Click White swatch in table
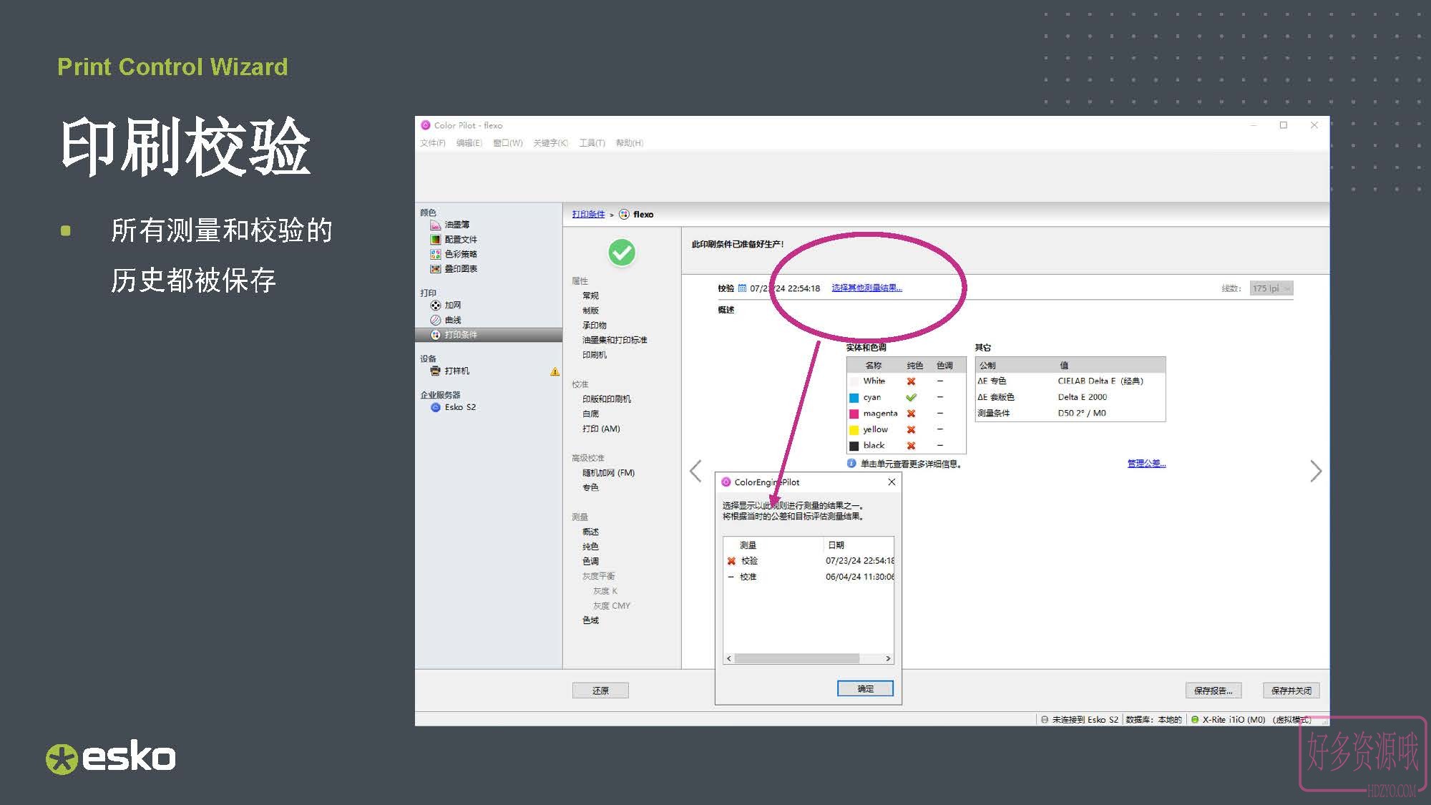The height and width of the screenshot is (805, 1431). click(854, 381)
